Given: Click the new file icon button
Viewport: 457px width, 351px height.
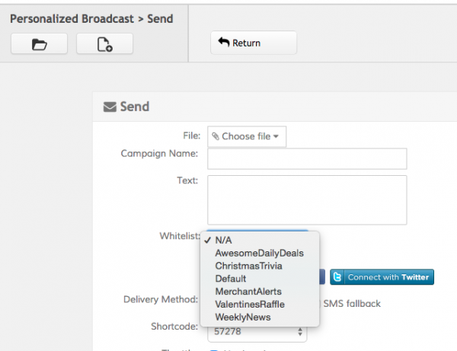Looking at the screenshot, I should pos(104,44).
